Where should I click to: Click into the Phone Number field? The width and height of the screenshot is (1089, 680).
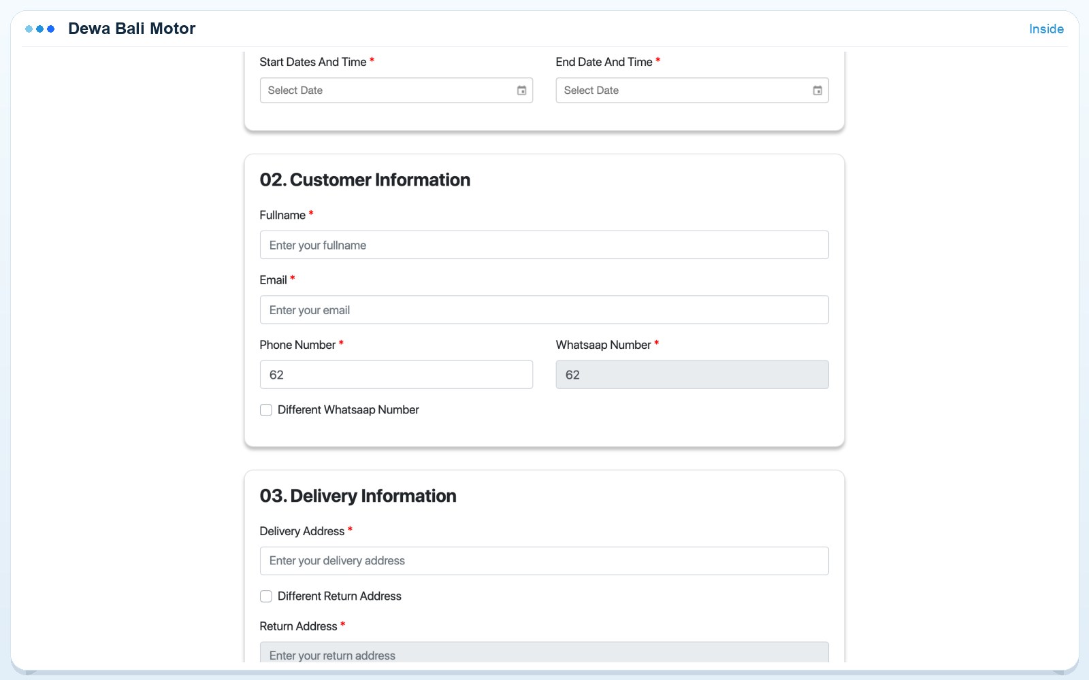[x=396, y=375]
